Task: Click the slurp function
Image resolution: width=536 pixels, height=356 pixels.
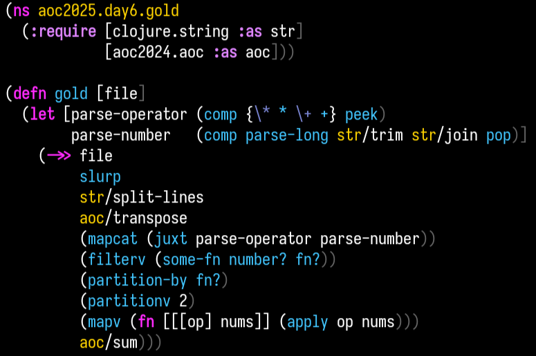Action: pos(100,177)
